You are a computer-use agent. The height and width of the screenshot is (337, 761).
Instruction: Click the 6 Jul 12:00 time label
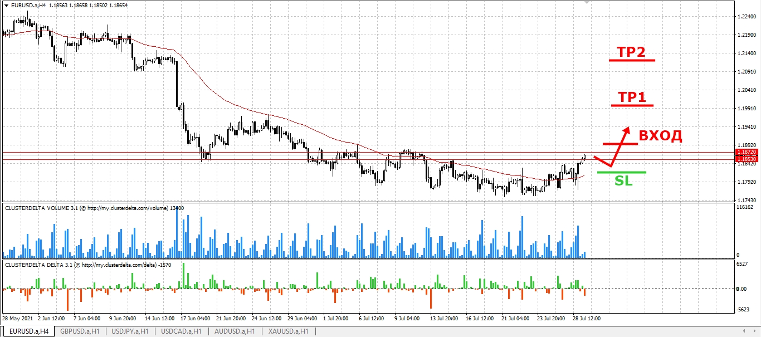pyautogui.click(x=372, y=319)
